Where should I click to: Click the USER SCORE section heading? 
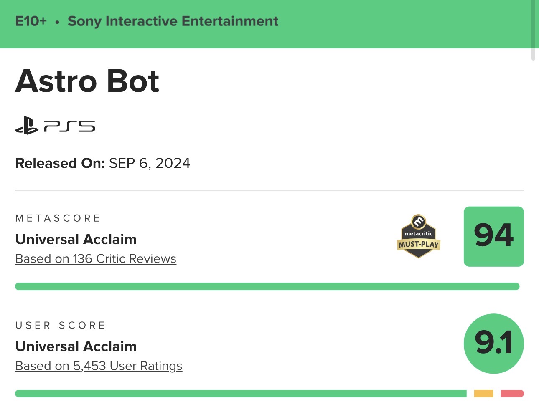(x=61, y=325)
